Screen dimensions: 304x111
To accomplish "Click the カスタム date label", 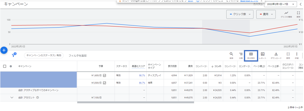I will (258, 4).
